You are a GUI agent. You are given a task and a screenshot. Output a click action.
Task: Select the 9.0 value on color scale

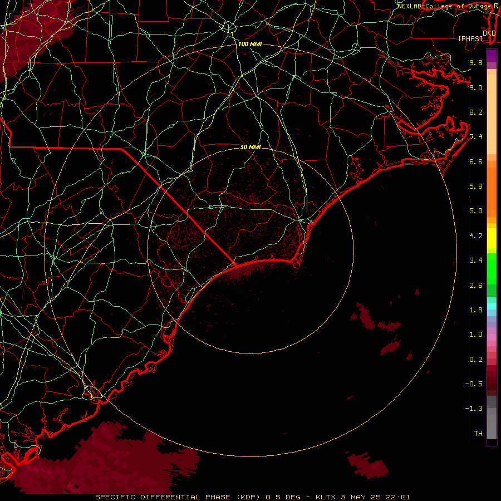click(476, 87)
